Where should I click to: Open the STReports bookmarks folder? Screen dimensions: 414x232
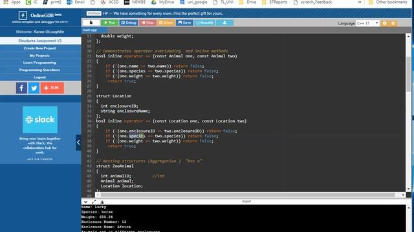[x=274, y=2]
